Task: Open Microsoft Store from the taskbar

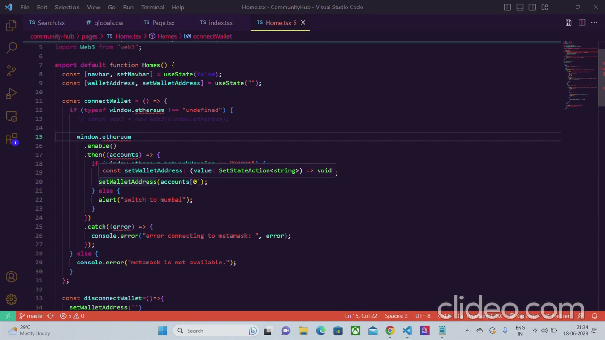Action: coord(337,331)
